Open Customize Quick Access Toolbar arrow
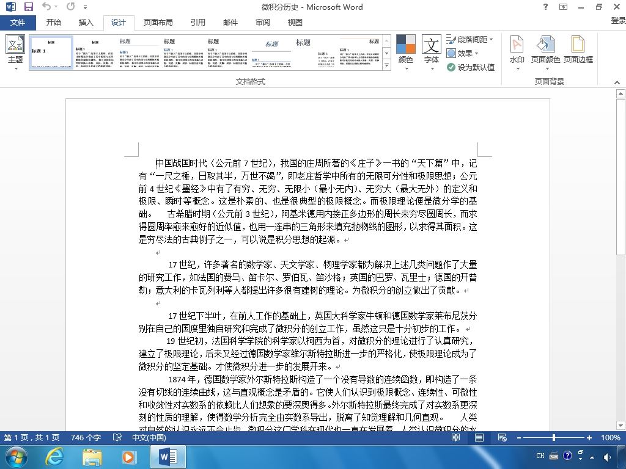The height and width of the screenshot is (469, 626). coord(85,7)
